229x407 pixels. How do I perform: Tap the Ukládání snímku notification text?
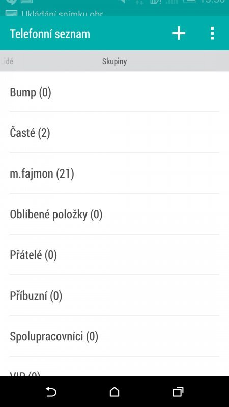click(x=62, y=13)
